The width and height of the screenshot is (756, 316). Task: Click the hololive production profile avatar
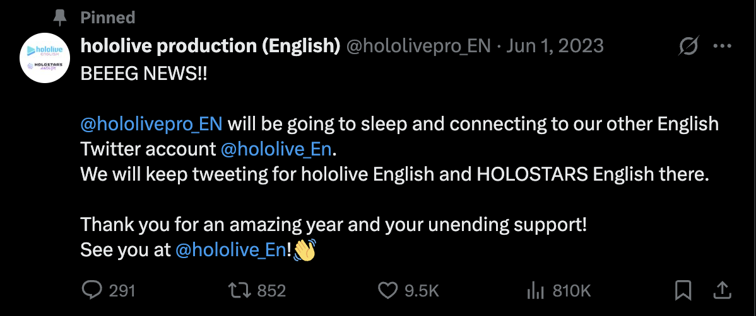coord(44,59)
